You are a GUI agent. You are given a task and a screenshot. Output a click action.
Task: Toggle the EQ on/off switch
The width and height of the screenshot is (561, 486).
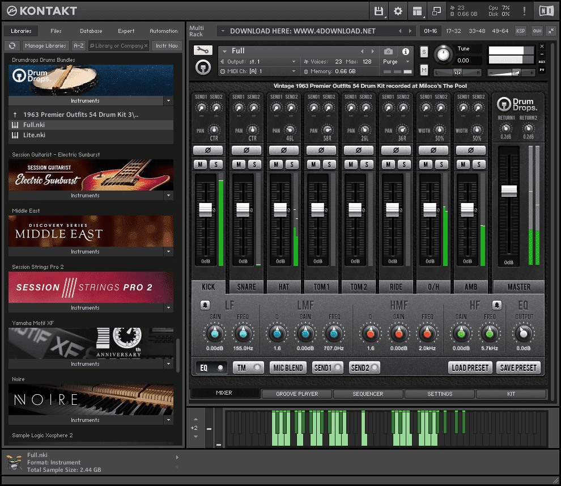tap(211, 368)
